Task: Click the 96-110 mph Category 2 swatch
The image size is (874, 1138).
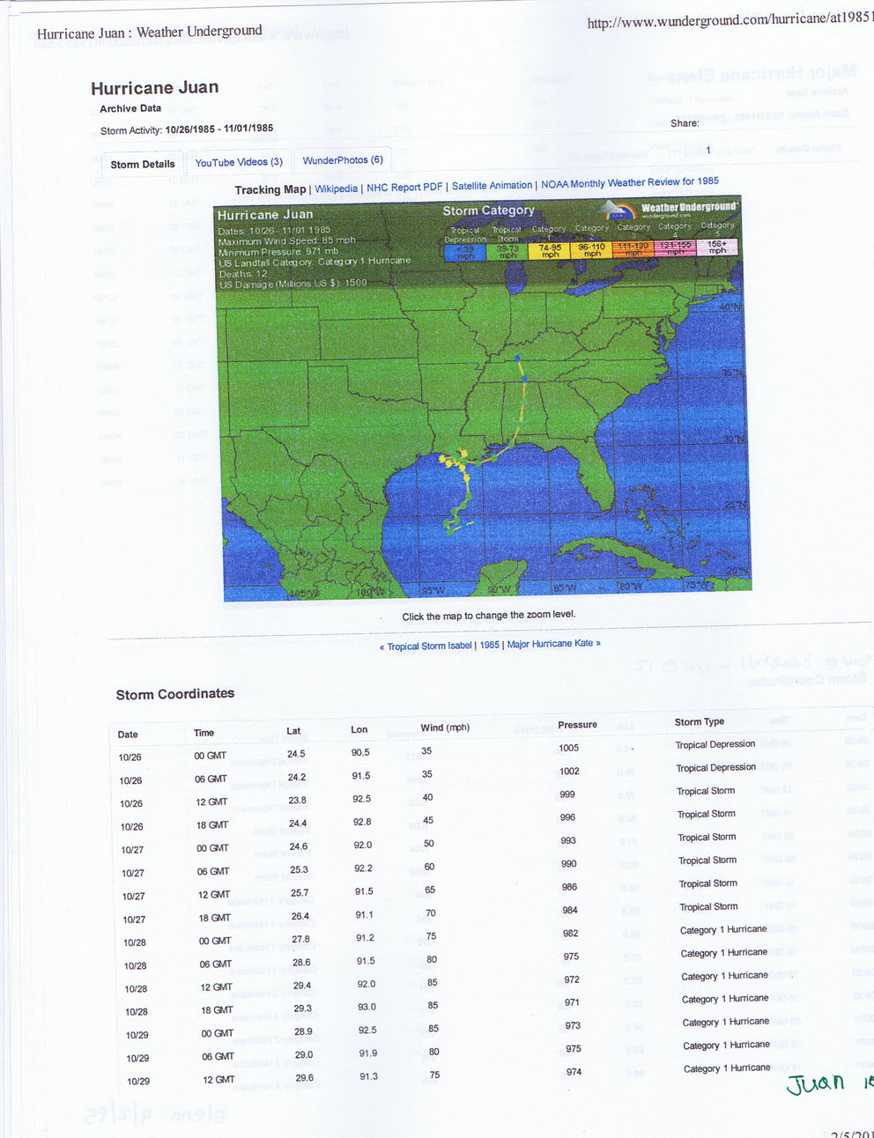Action: (591, 250)
